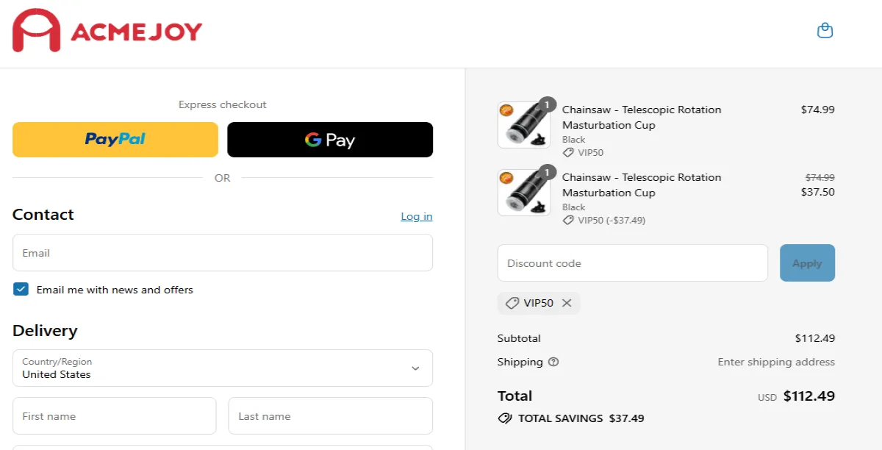Toggle the quantity badge on first product
The image size is (882, 450).
point(547,104)
